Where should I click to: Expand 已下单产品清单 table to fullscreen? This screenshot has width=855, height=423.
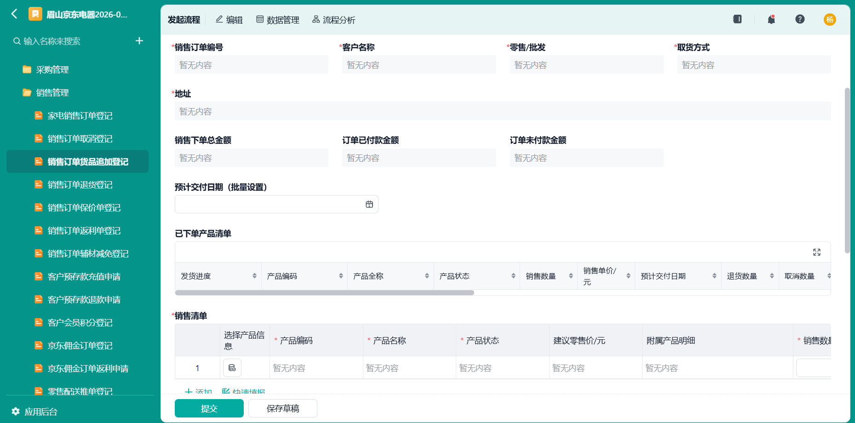coord(817,252)
